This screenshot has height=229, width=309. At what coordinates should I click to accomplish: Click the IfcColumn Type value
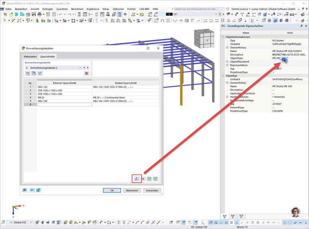[x=278, y=41]
